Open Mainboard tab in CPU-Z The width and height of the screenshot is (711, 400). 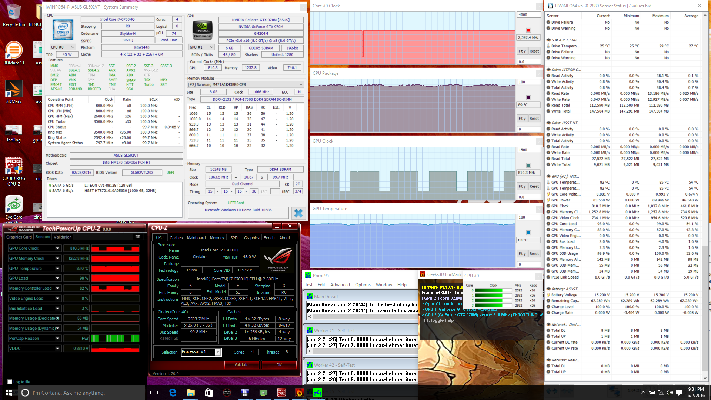(x=196, y=238)
